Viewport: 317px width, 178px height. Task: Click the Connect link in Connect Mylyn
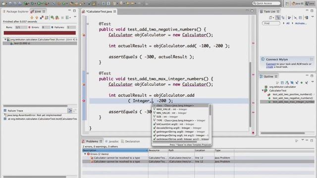271,64
